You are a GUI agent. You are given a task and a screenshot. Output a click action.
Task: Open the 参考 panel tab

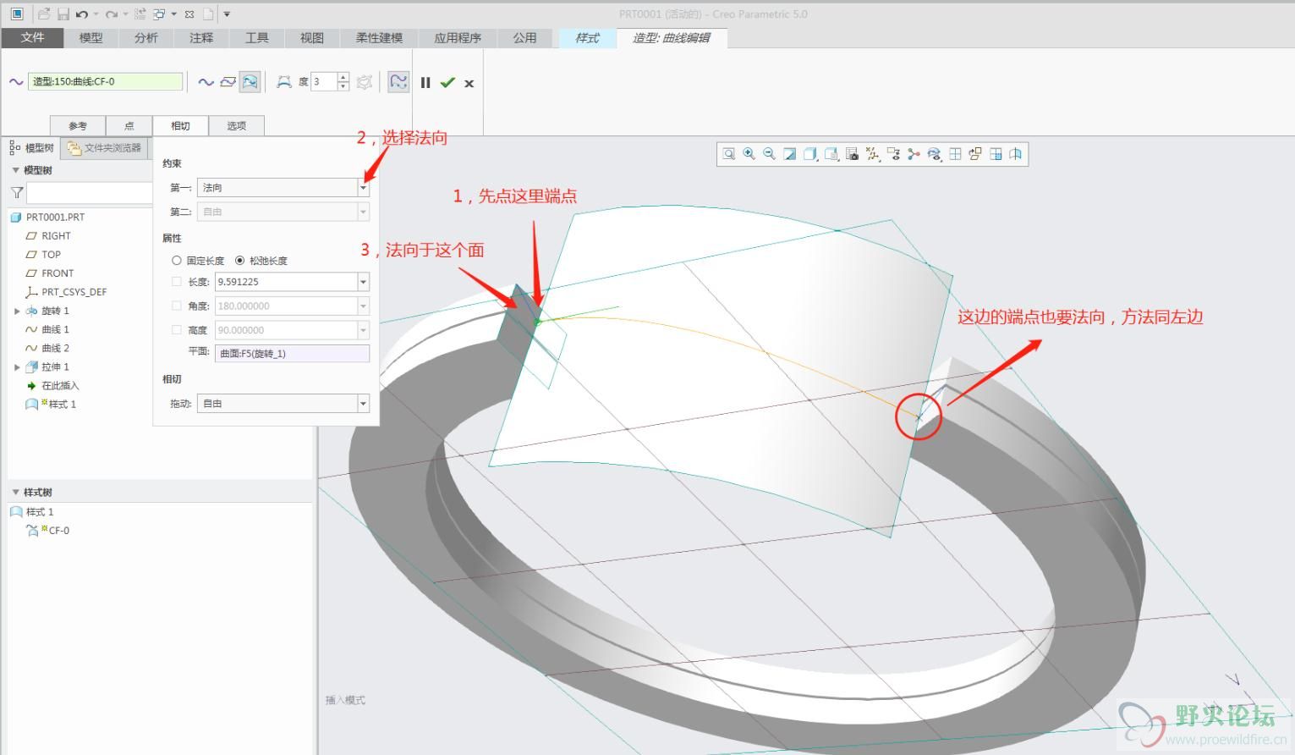78,126
